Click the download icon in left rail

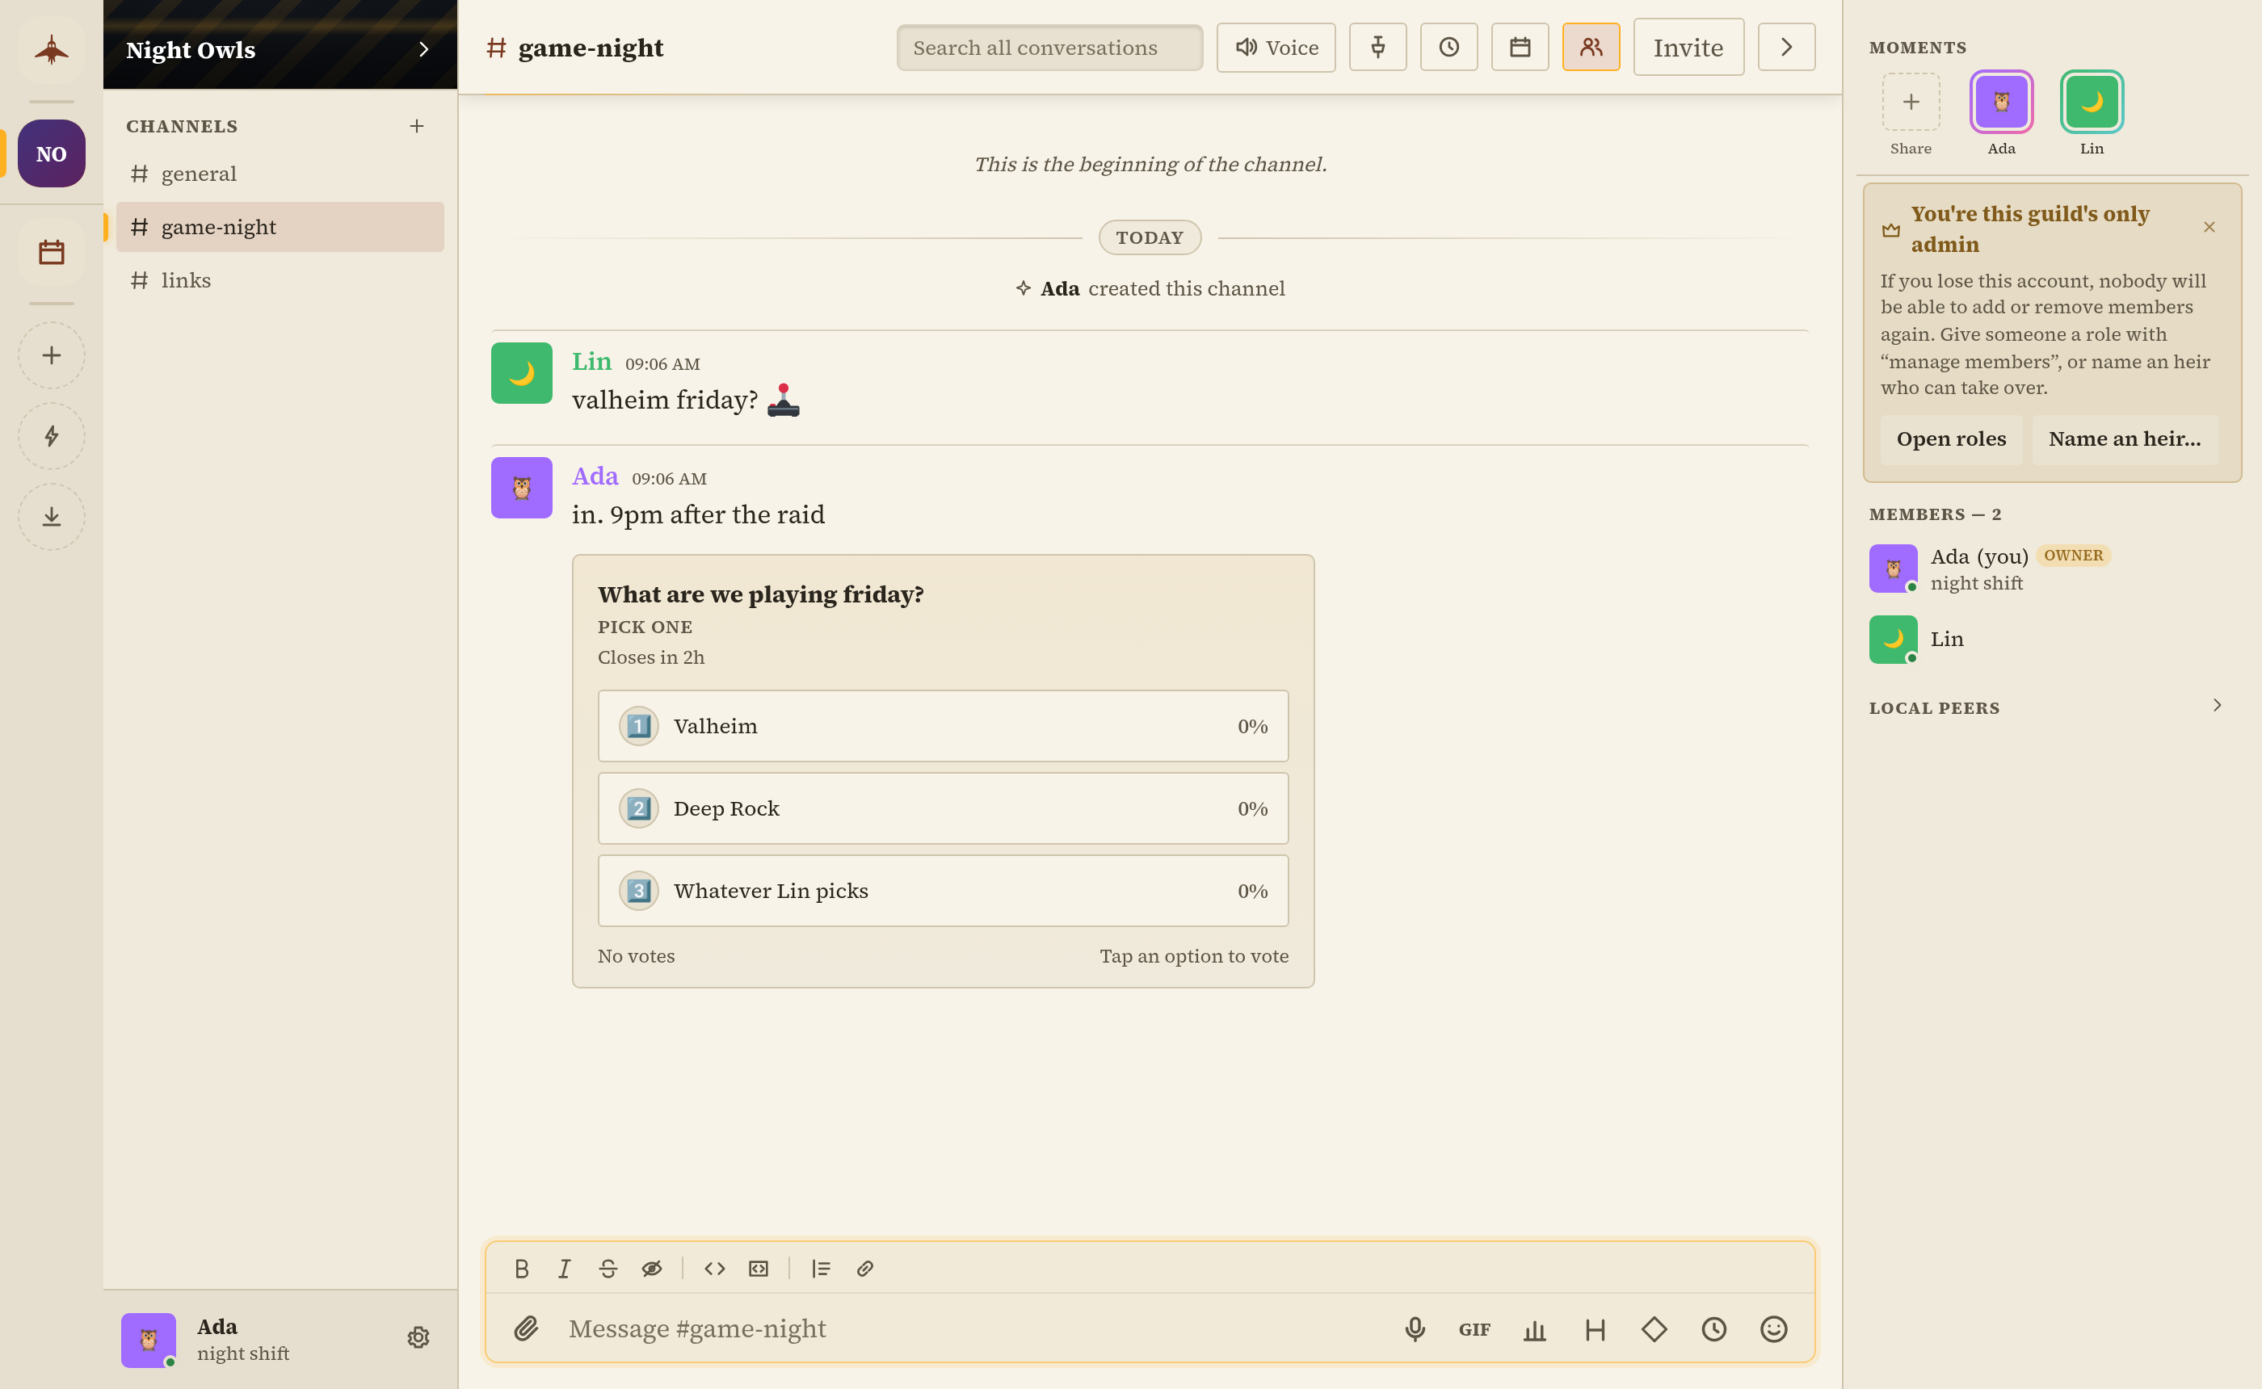click(x=52, y=516)
